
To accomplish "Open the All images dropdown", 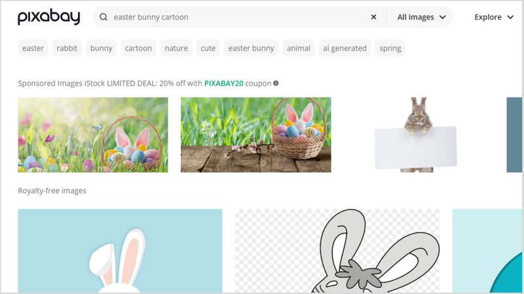I will pos(421,17).
